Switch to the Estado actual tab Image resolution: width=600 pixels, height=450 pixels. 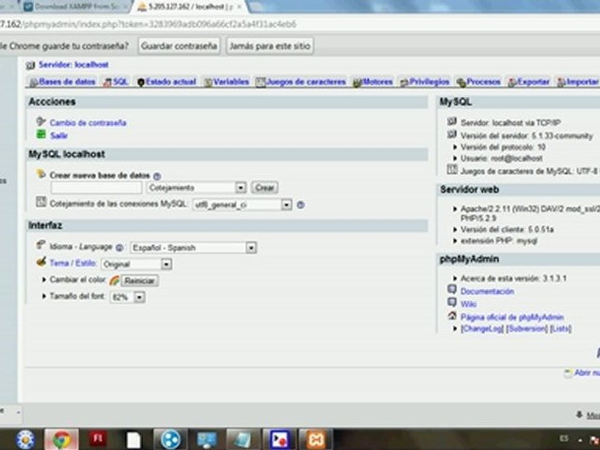(166, 82)
